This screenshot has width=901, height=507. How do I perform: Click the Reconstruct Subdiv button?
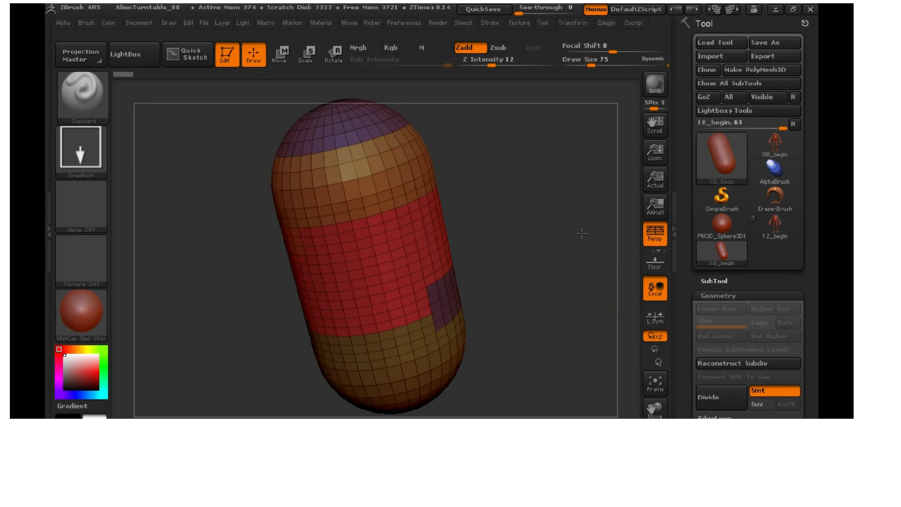pyautogui.click(x=748, y=363)
